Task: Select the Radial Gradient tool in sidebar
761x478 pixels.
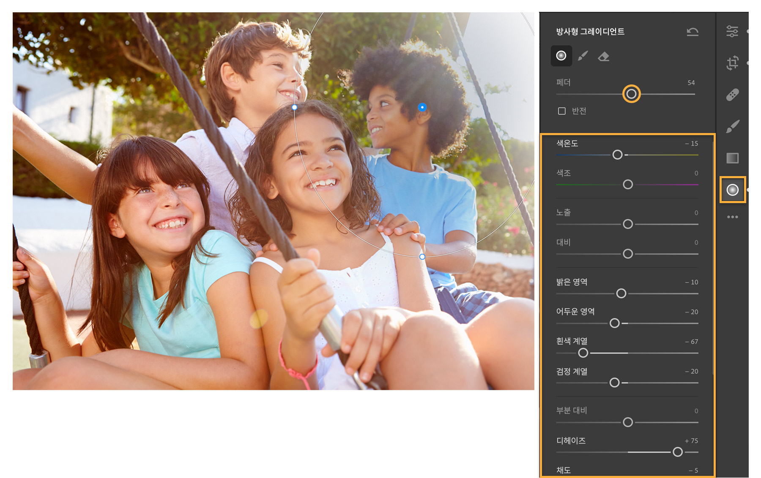Action: 732,190
